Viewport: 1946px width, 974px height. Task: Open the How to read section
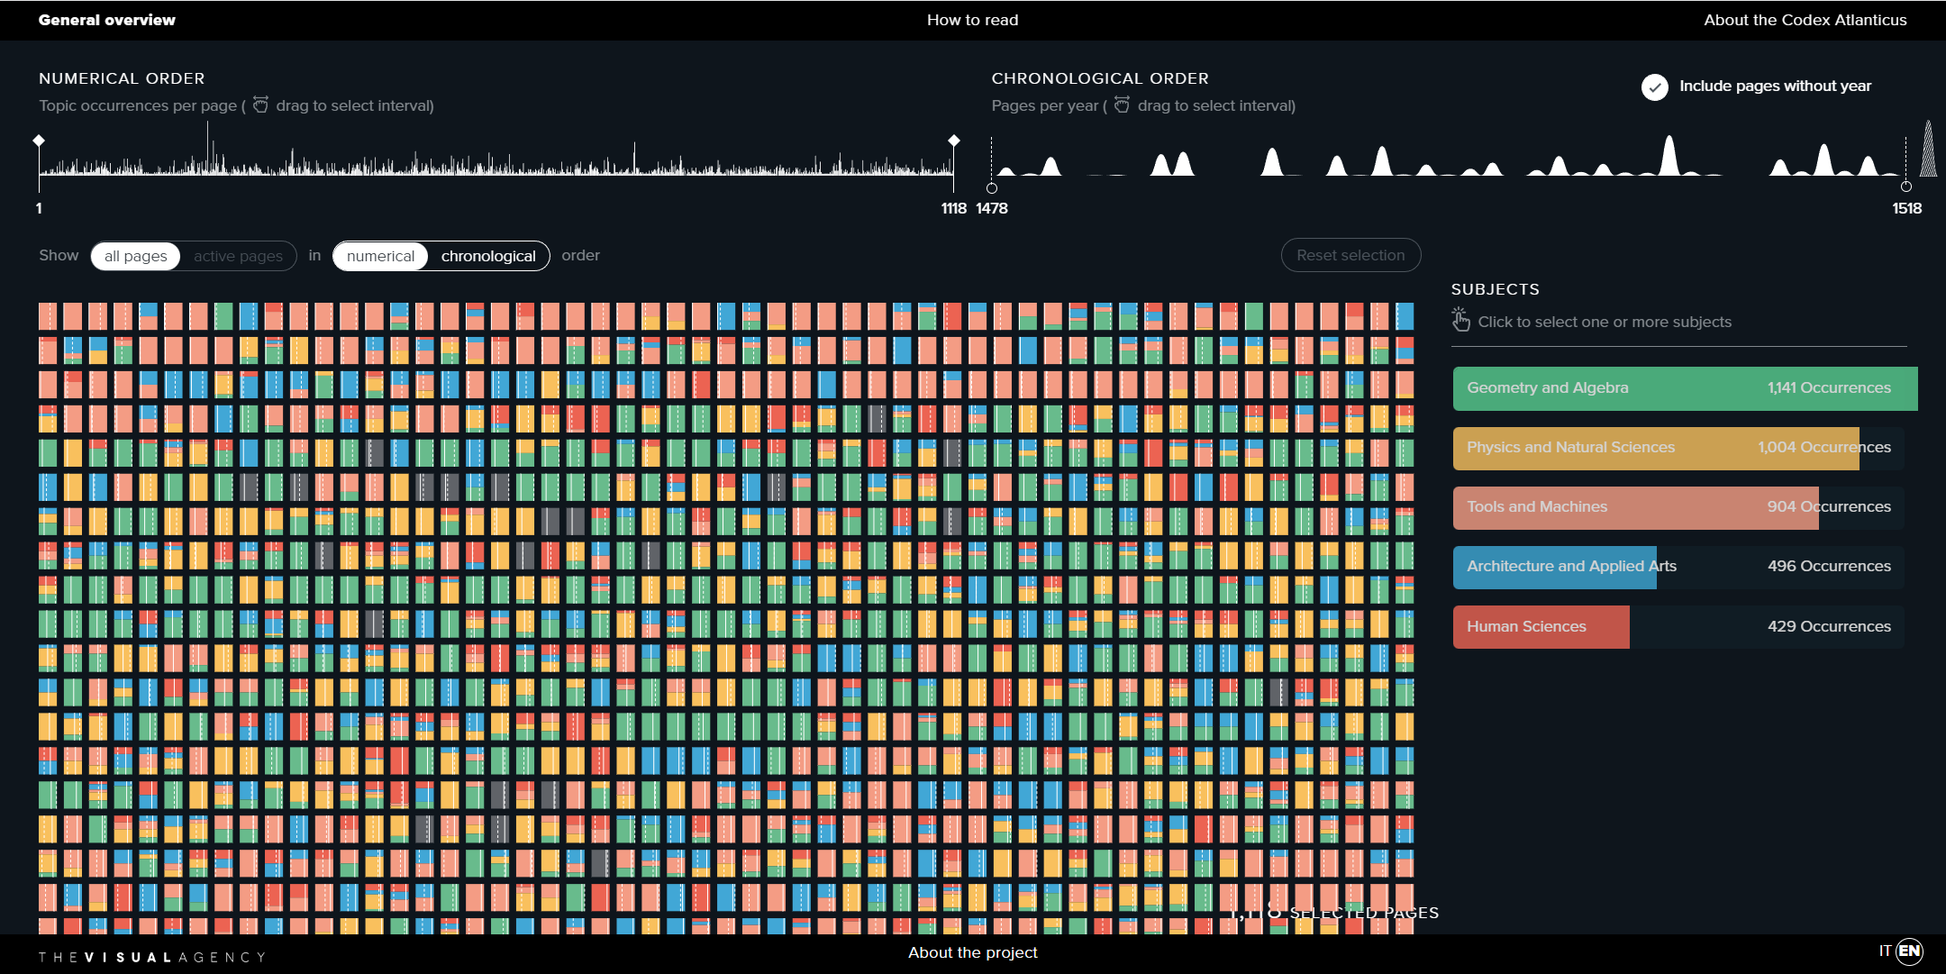(972, 20)
